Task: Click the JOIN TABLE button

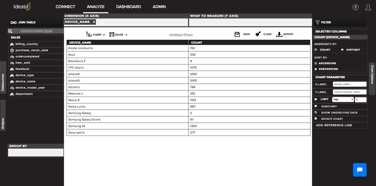Action: [36, 23]
